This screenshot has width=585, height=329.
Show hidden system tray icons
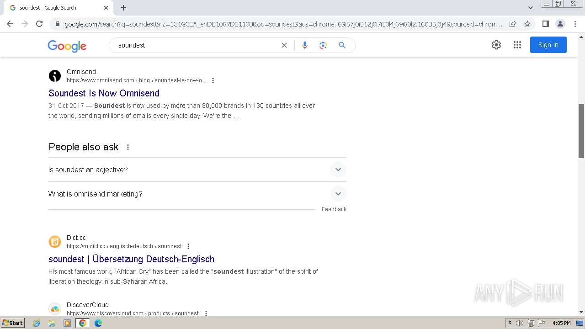click(x=510, y=323)
